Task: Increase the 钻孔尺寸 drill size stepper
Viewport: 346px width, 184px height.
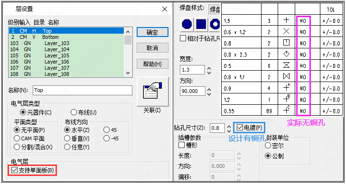Action: [x=229, y=126]
